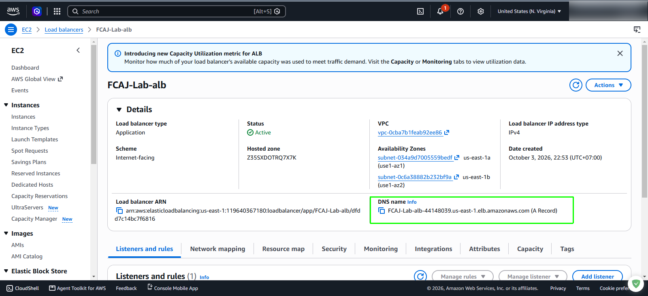Open the settings gear in top bar

[481, 11]
